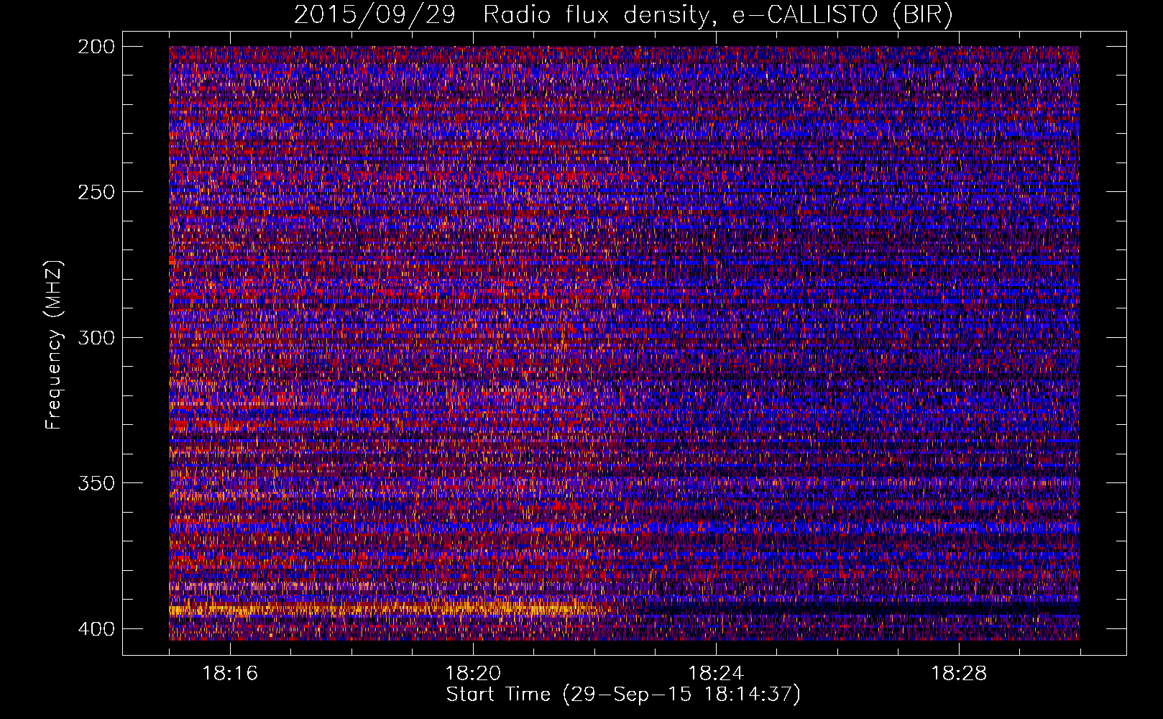Click the 18:16 time tick label
Viewport: 1163px width, 719px height.
pos(230,674)
